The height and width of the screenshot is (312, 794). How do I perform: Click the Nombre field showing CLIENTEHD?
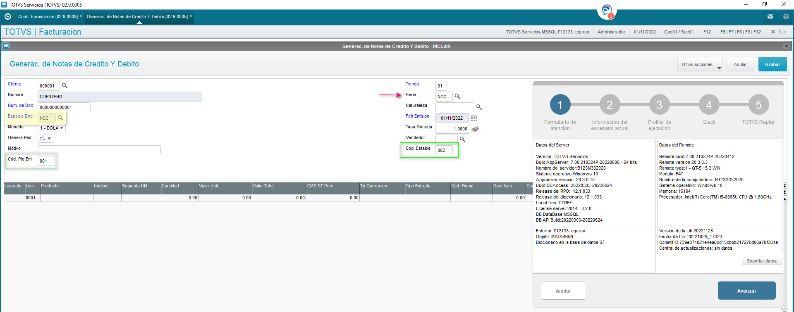pos(120,97)
